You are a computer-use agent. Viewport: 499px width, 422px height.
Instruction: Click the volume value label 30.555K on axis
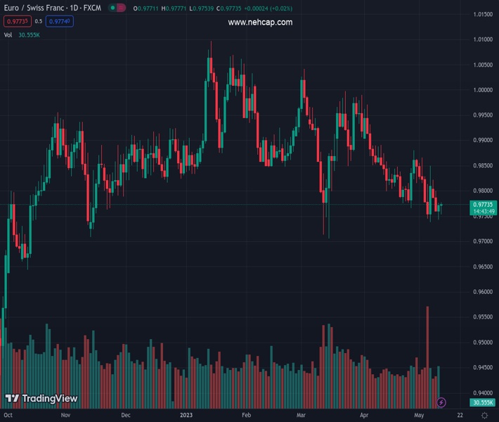click(x=482, y=402)
